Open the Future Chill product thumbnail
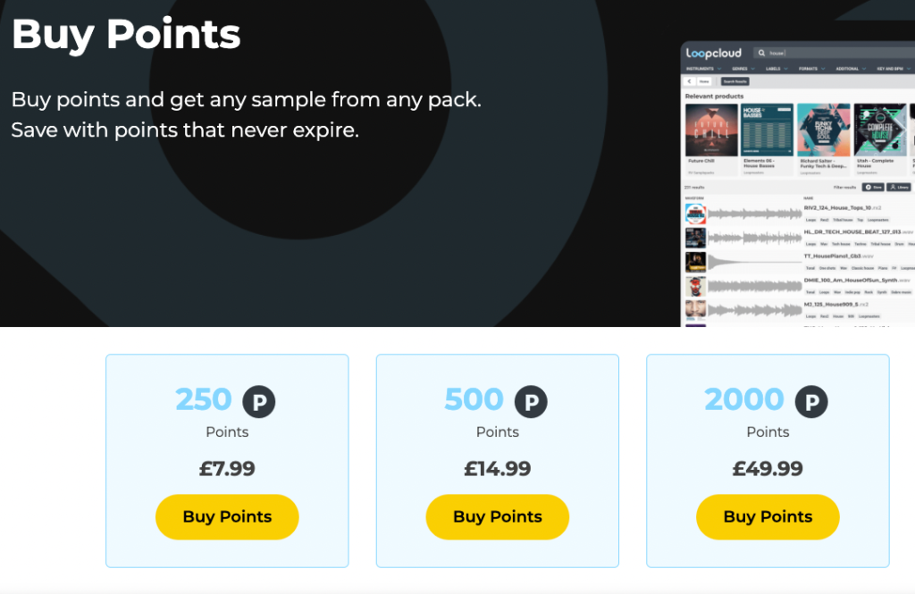The height and width of the screenshot is (594, 915). coord(711,130)
